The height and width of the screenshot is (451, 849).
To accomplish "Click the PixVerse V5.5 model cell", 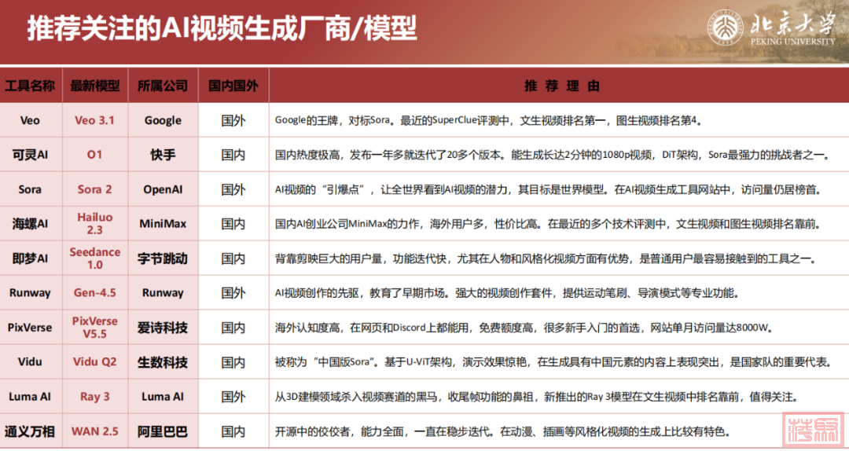I will [95, 327].
